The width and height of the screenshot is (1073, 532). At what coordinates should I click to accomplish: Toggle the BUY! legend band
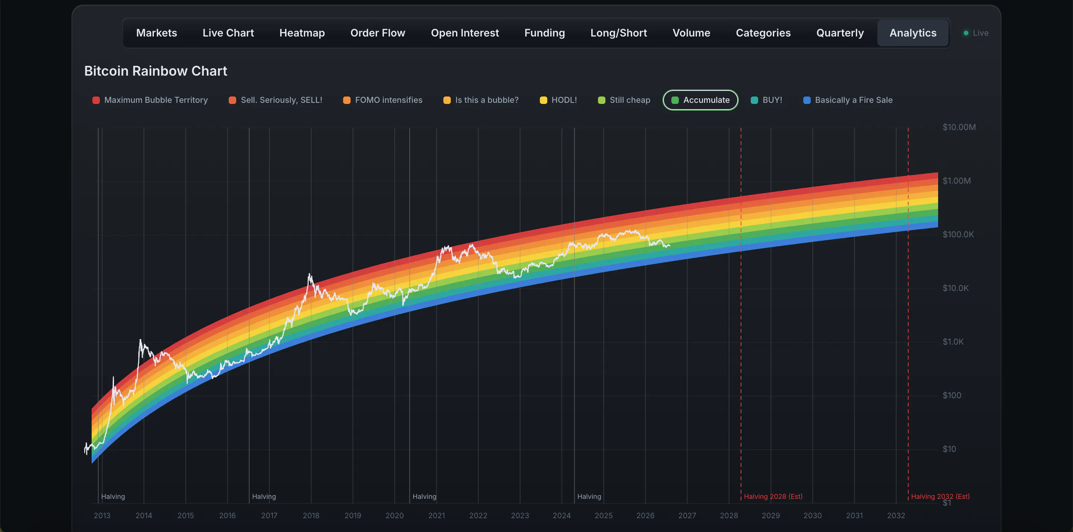[766, 100]
